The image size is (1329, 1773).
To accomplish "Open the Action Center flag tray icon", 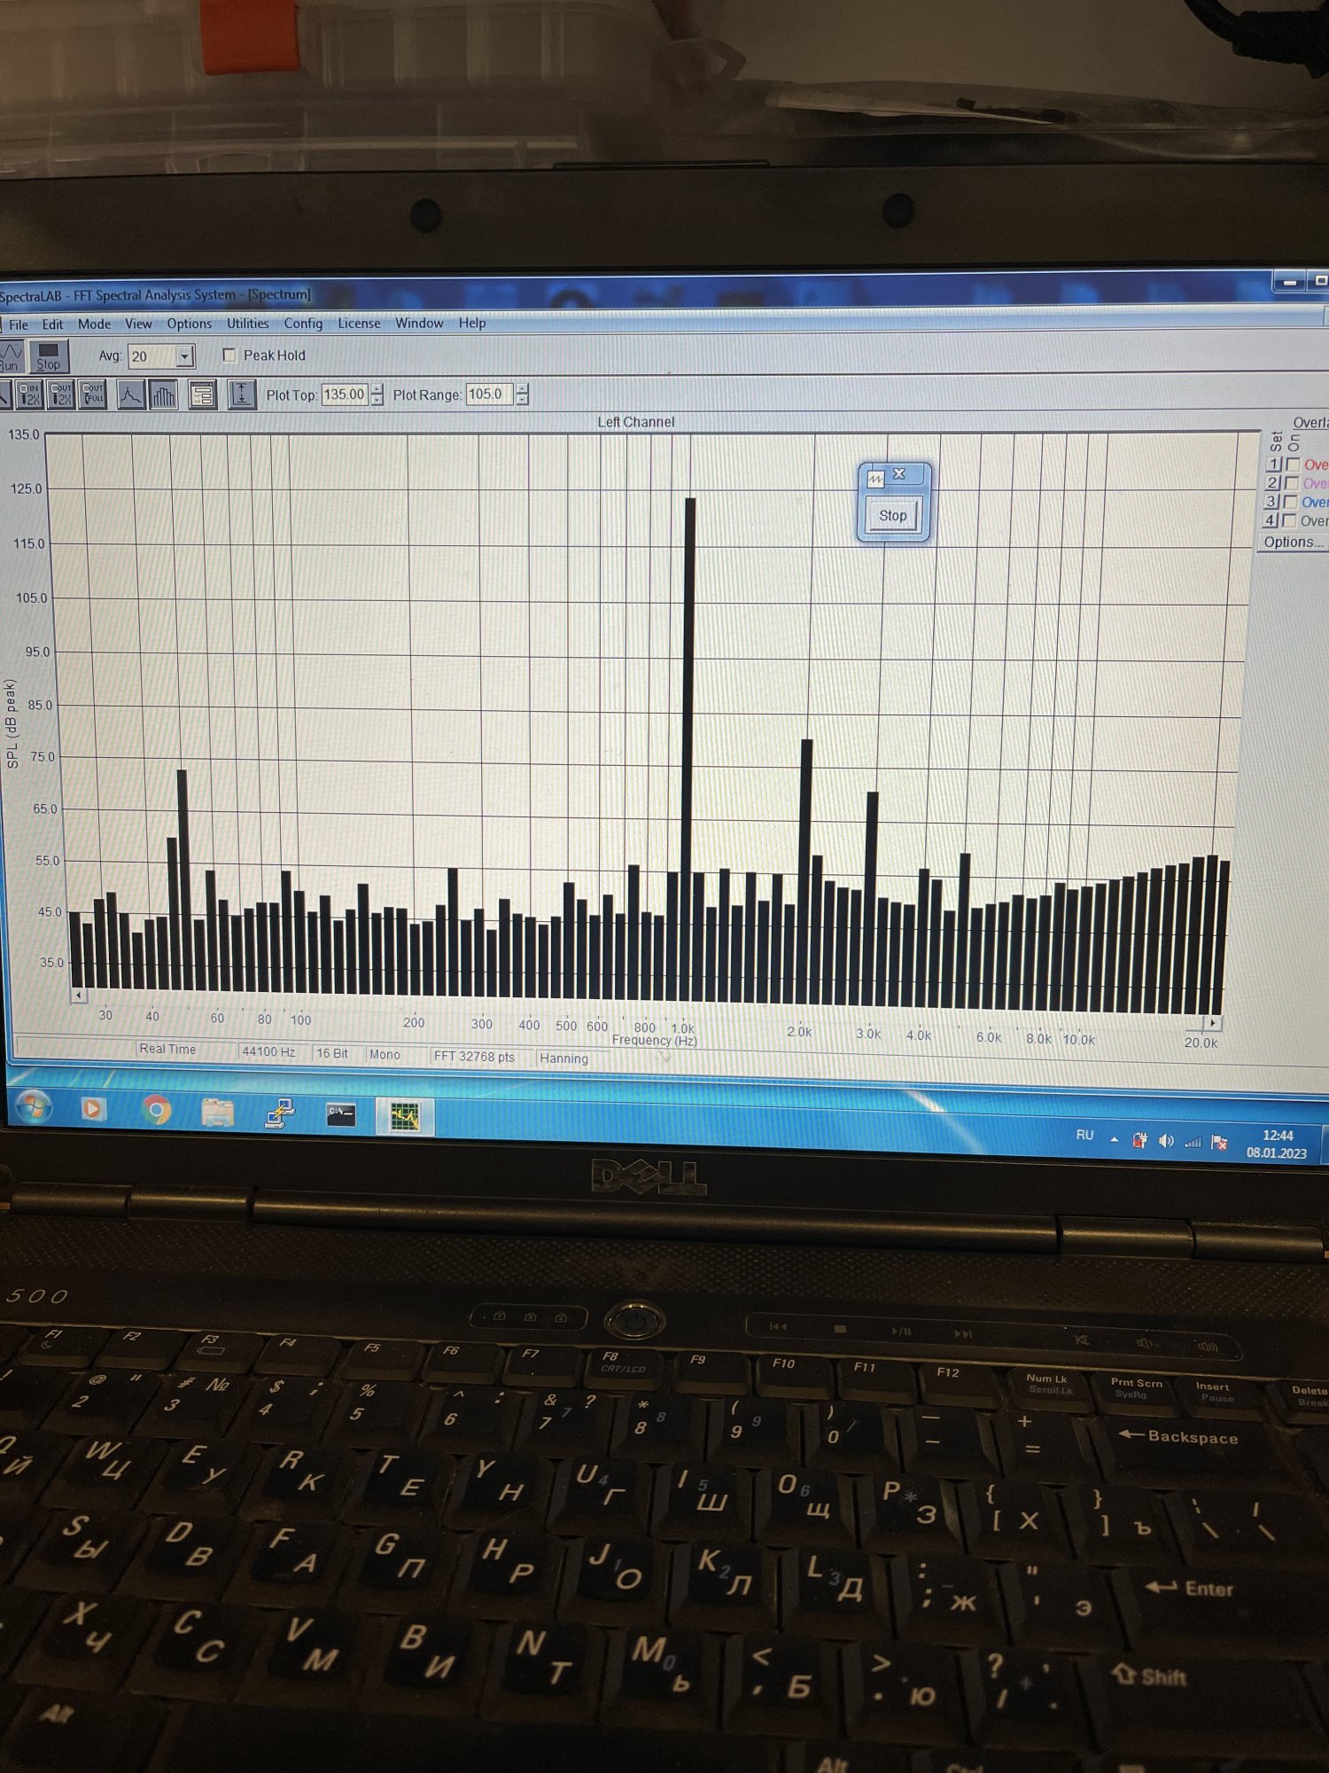I will 1220,1143.
